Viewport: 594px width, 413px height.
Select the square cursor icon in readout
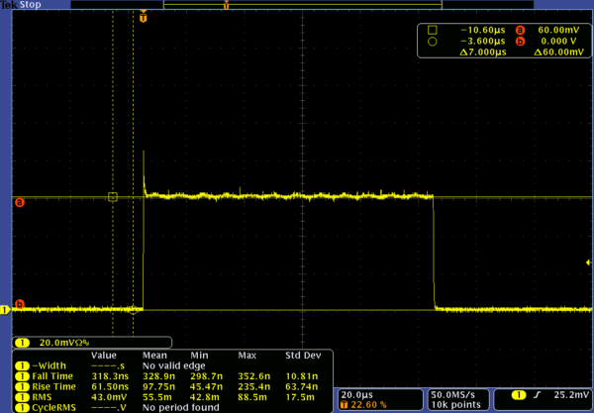(433, 30)
